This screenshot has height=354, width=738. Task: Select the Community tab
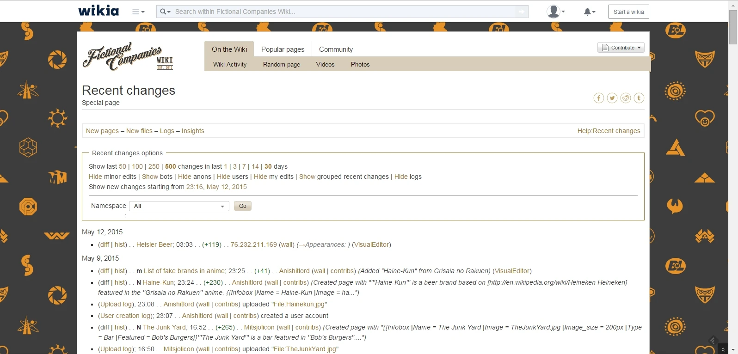(336, 49)
